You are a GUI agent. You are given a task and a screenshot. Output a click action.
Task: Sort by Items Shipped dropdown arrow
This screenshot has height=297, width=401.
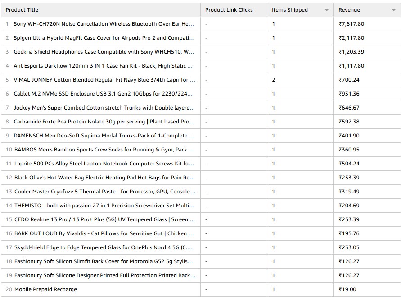[326, 10]
